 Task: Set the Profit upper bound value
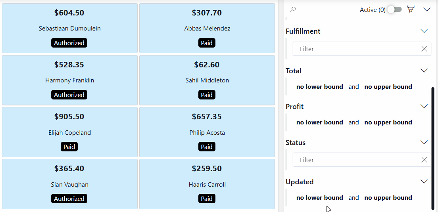pyautogui.click(x=388, y=122)
